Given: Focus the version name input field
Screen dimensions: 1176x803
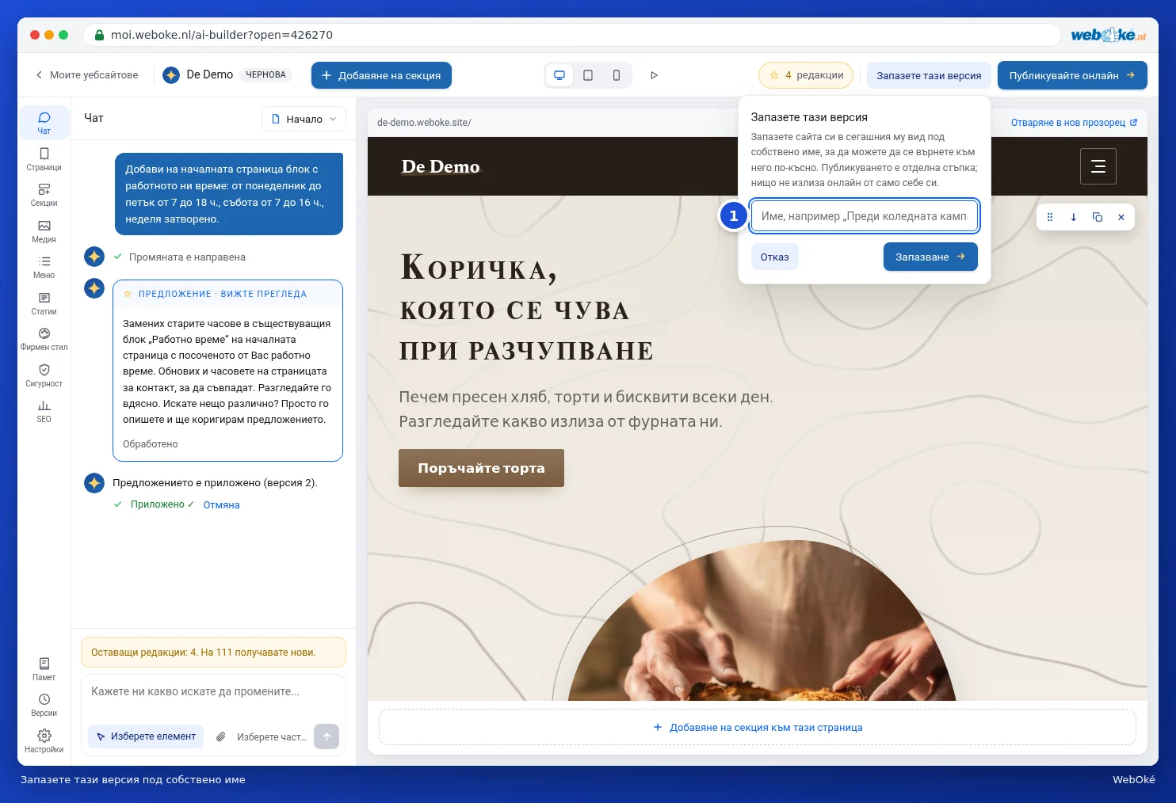Looking at the screenshot, I should pos(864,216).
